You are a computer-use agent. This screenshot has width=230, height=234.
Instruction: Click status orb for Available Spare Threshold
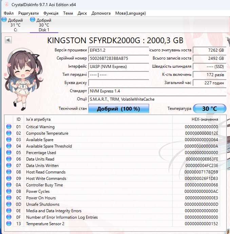click(9, 146)
